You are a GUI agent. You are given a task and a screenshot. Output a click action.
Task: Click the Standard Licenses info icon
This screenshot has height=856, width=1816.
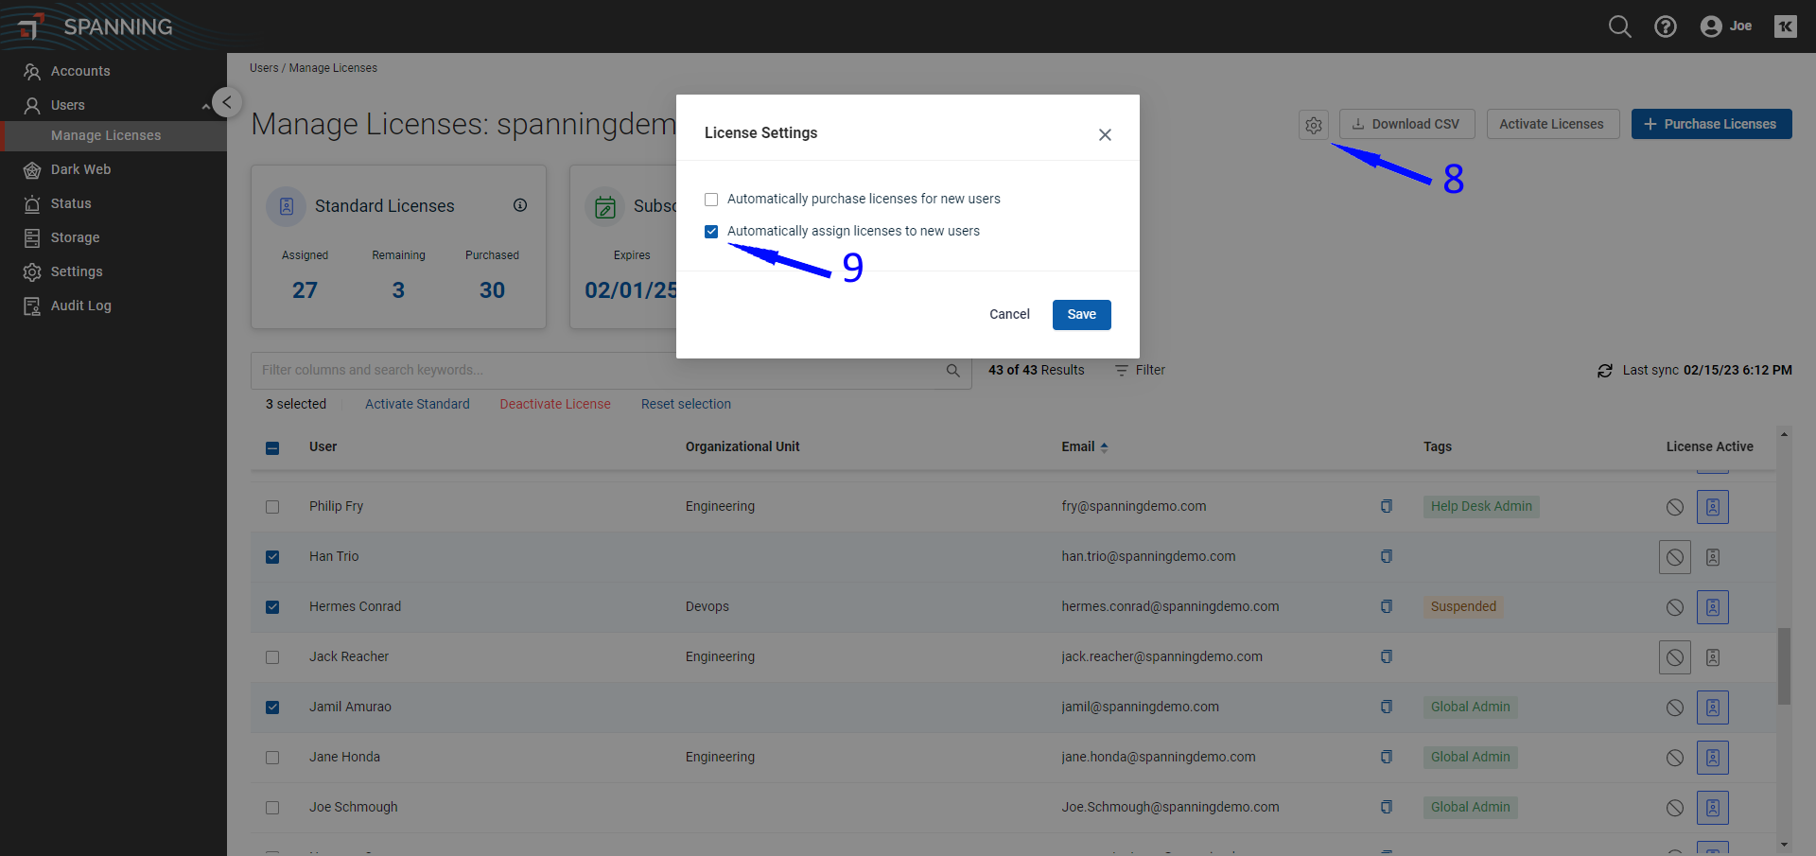tap(520, 205)
